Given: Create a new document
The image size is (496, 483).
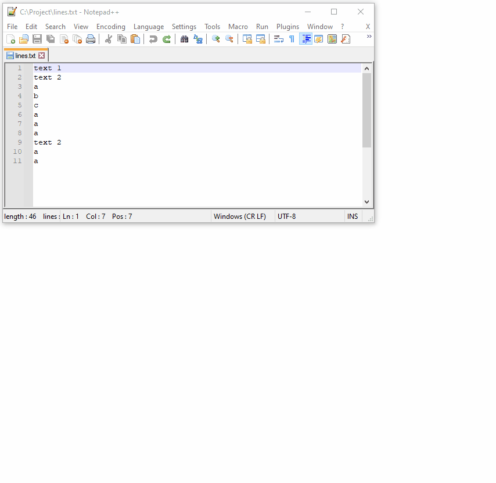Looking at the screenshot, I should [10, 39].
